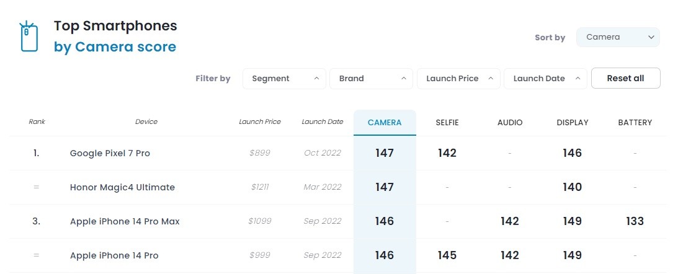This screenshot has height=274, width=678.
Task: Open the Launch Price filter
Action: [x=458, y=79]
